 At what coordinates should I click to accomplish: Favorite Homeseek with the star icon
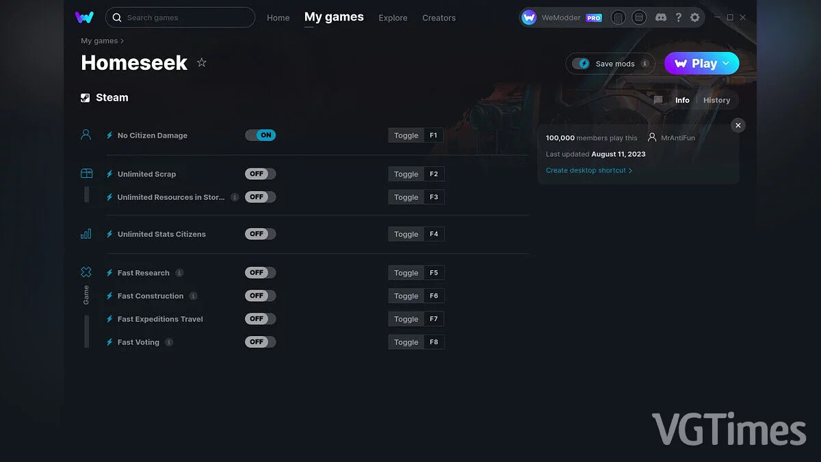coord(202,62)
